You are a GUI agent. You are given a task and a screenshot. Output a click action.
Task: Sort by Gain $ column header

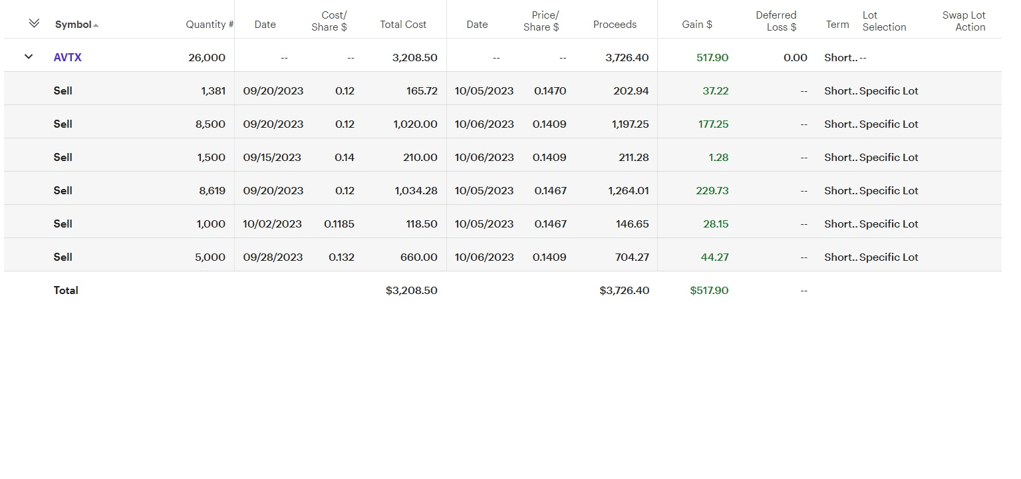click(697, 25)
